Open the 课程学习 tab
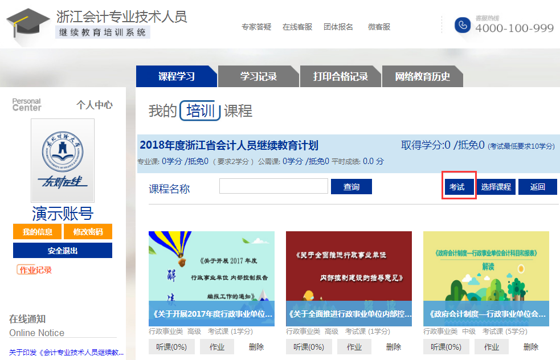Image resolution: width=560 pixels, height=360 pixels. point(177,77)
